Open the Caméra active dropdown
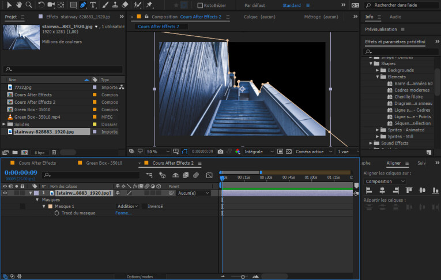The image size is (441, 280). tap(314, 152)
